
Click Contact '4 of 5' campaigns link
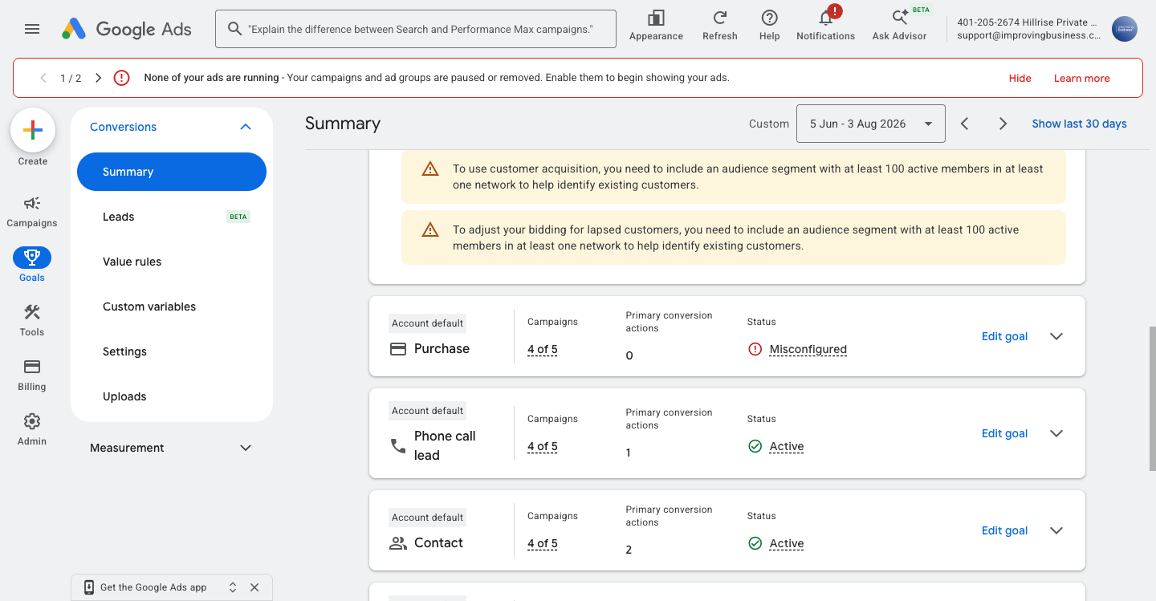pos(542,543)
